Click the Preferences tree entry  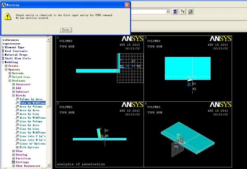point(11,40)
